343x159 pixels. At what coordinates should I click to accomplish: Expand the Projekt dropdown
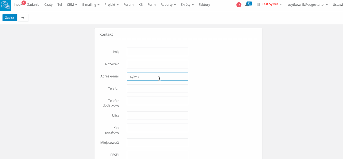tap(111, 5)
